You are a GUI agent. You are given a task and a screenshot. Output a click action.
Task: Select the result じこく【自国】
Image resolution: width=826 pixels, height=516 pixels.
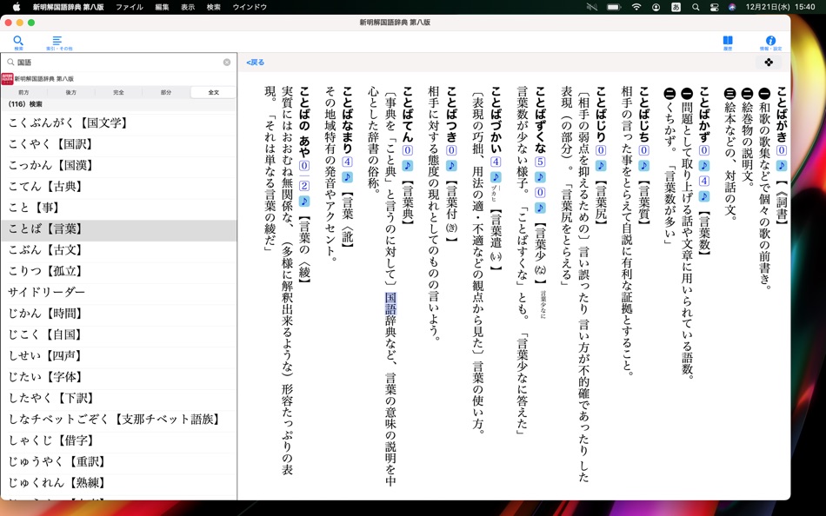pos(118,334)
